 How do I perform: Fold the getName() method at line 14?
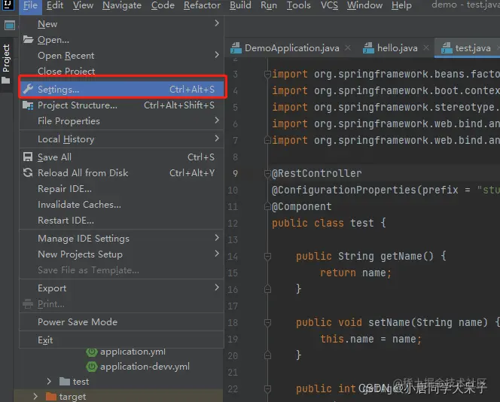267,256
